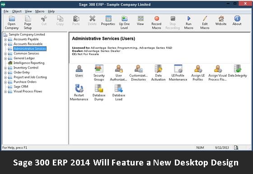Click the Sage logo in title bar

pyautogui.click(x=3, y=5)
